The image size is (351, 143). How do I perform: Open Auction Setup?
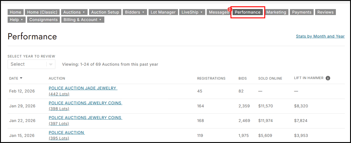coord(105,12)
